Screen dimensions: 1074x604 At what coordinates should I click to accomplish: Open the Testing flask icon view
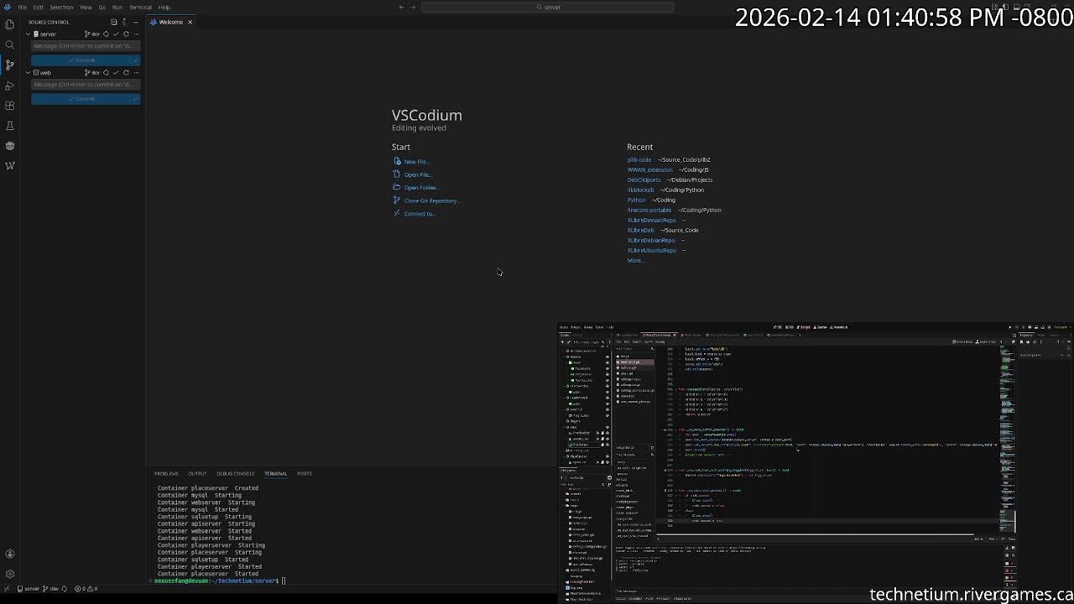coord(10,126)
